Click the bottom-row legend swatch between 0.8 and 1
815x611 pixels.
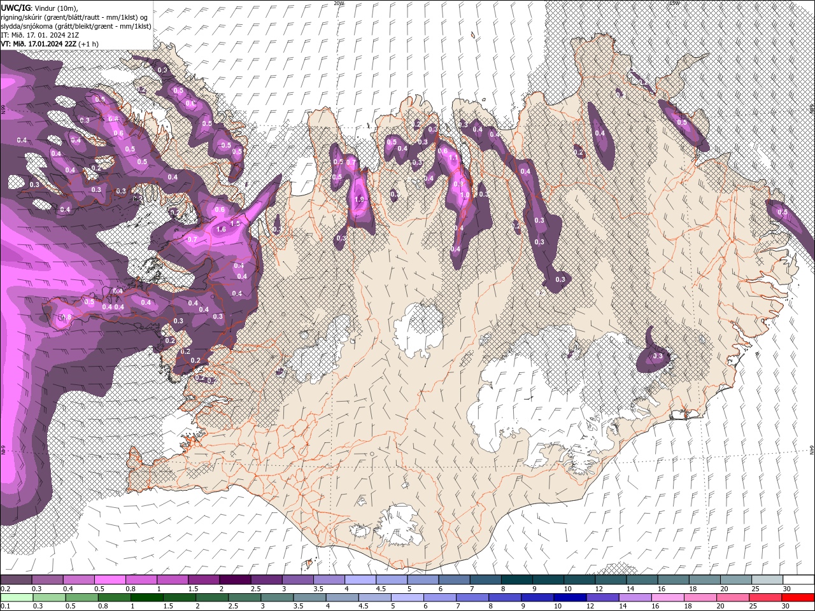pyautogui.click(x=114, y=597)
